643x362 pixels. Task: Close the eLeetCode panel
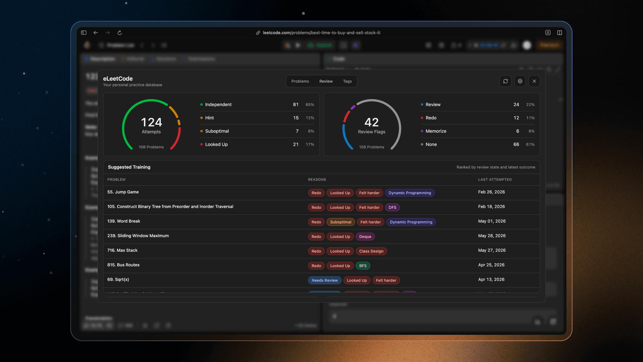coord(534,81)
